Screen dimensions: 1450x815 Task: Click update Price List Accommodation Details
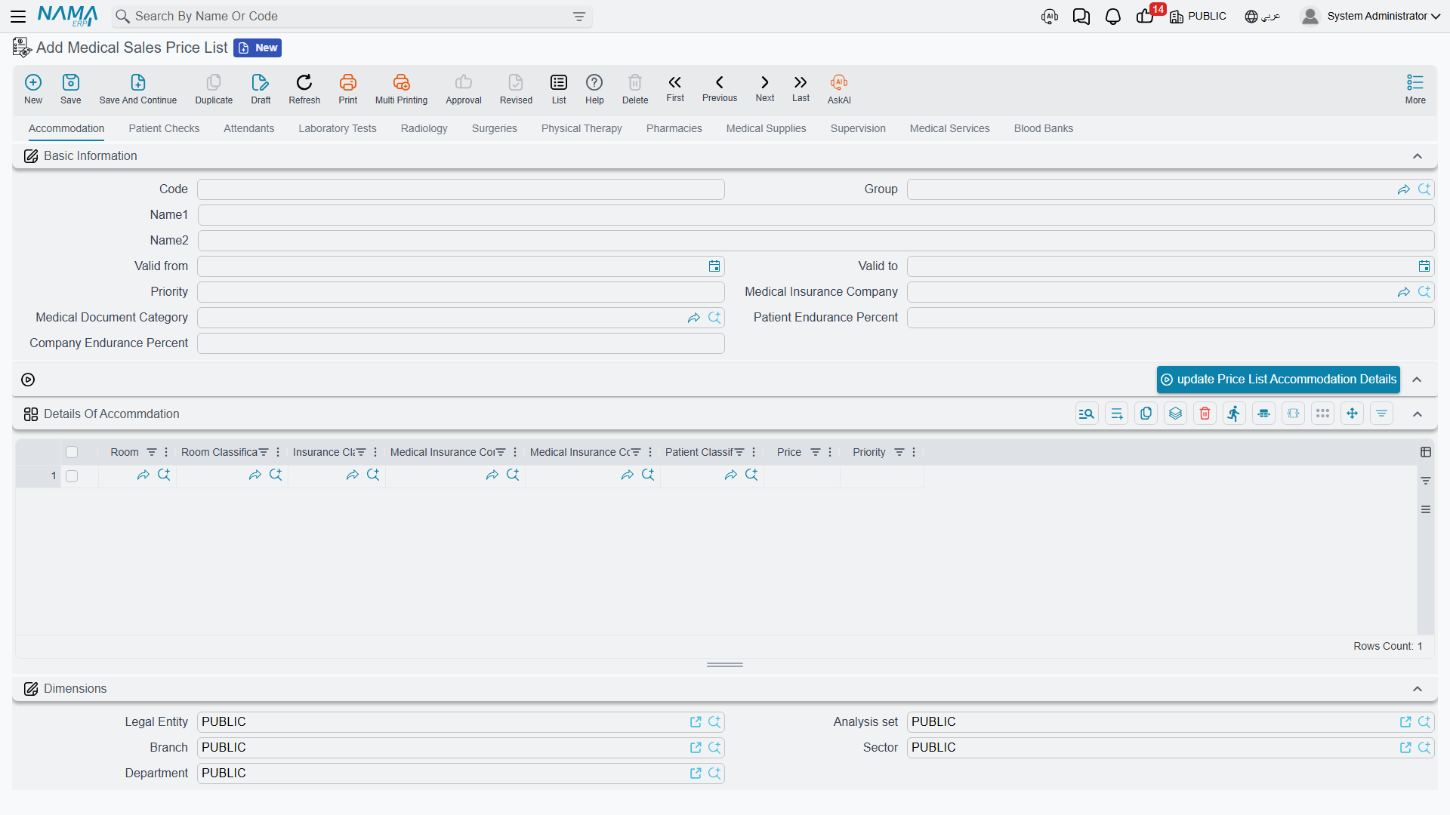[1278, 380]
